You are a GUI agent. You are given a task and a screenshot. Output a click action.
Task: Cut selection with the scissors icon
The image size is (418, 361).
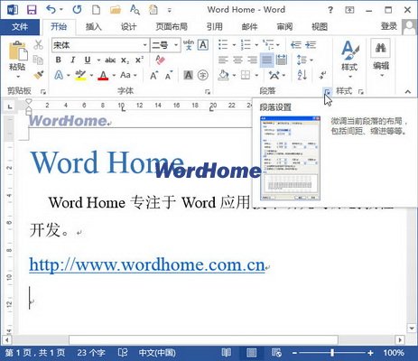(x=38, y=45)
